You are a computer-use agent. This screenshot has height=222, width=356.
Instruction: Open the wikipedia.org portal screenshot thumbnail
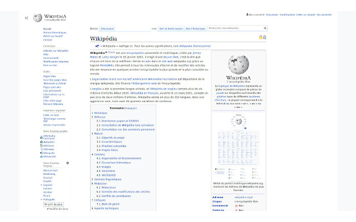(239, 146)
